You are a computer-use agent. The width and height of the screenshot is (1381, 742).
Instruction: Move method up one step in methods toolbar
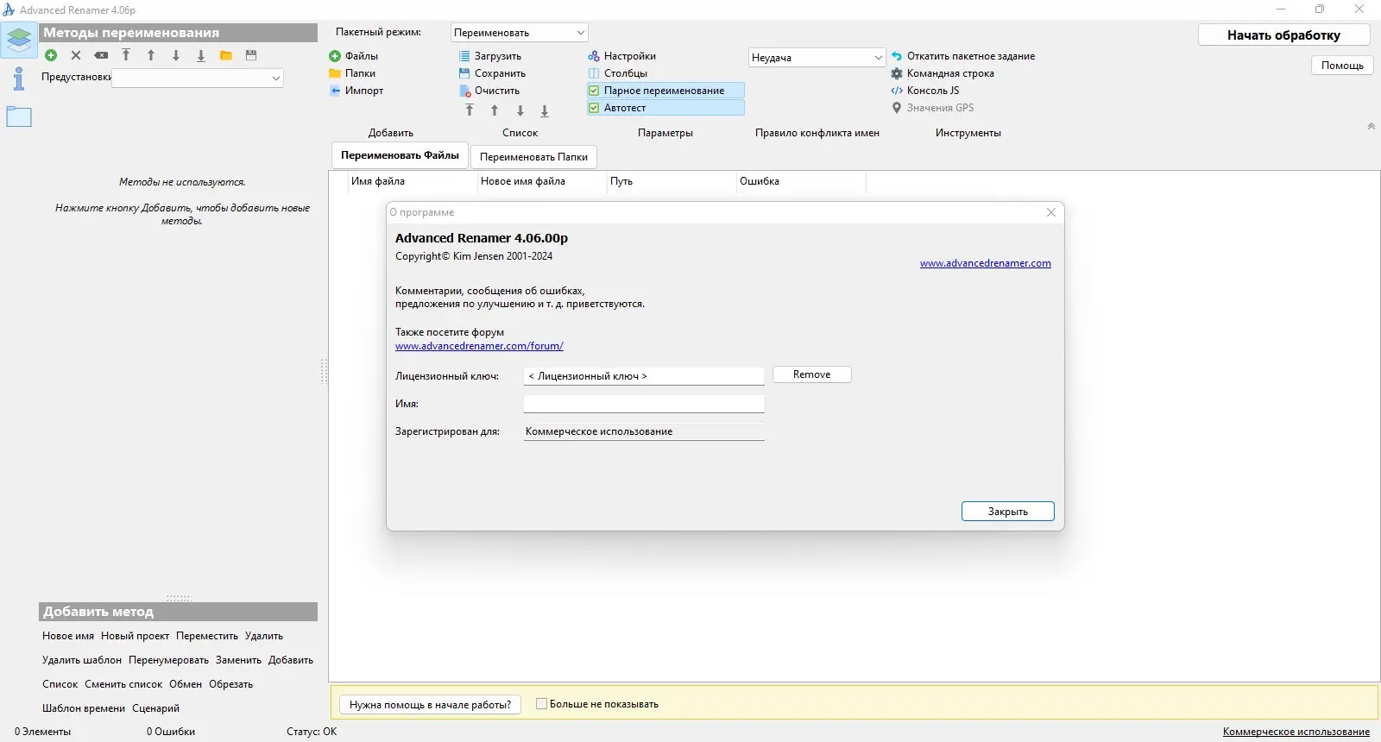point(151,55)
